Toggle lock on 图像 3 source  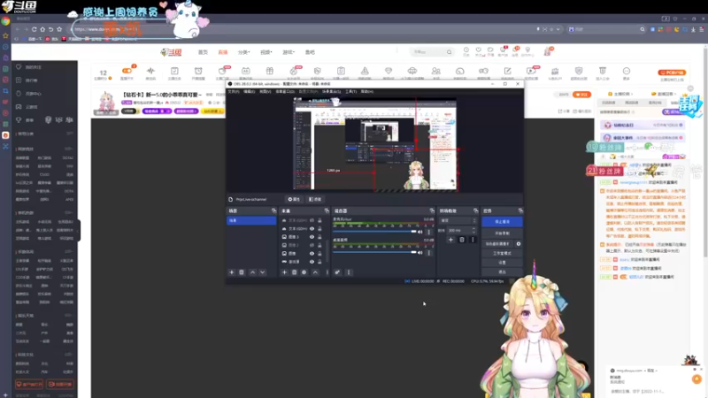[319, 236]
